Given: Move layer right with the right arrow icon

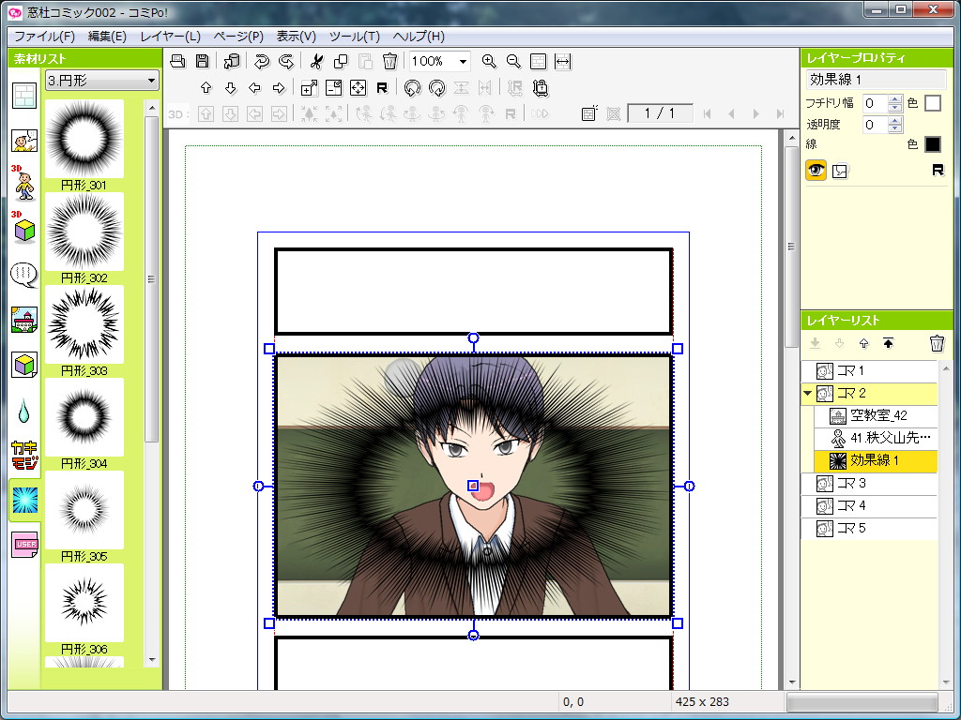Looking at the screenshot, I should pos(279,88).
